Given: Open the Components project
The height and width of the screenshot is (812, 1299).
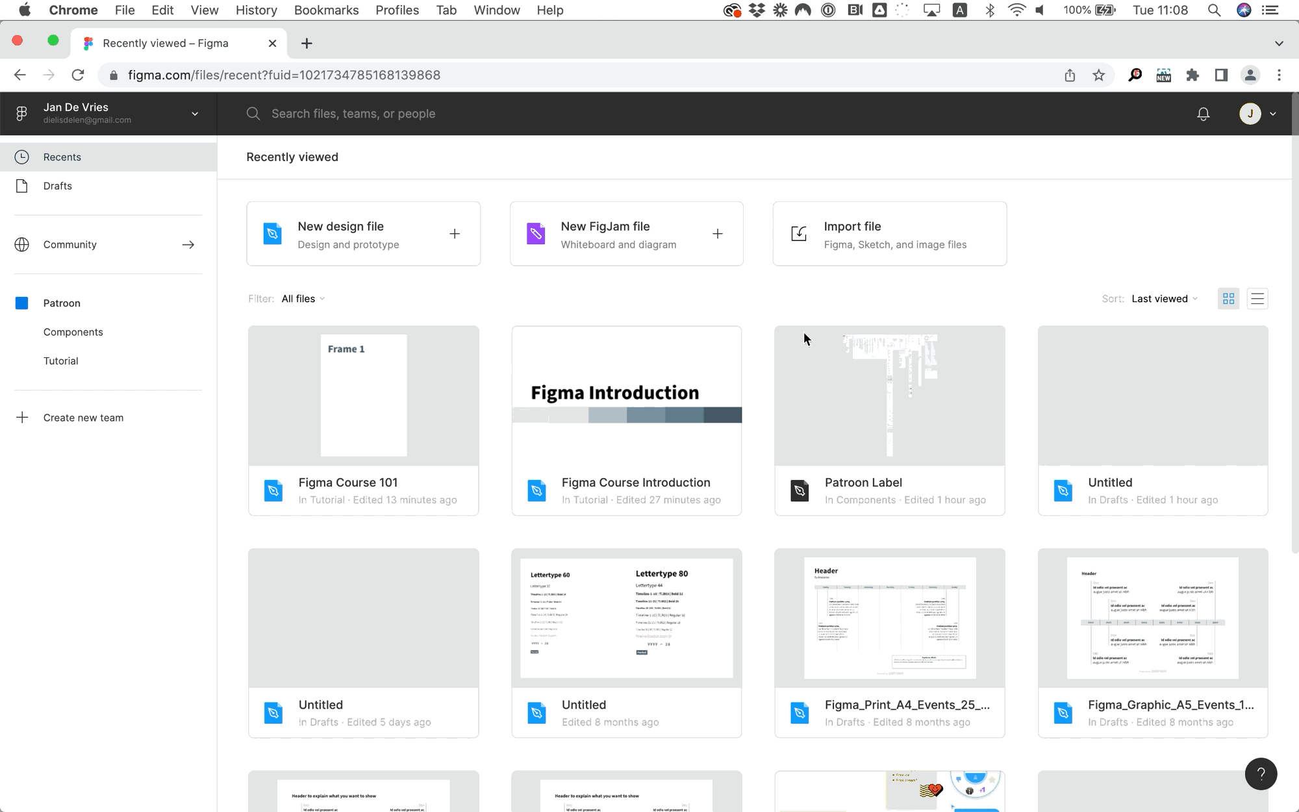Looking at the screenshot, I should click(x=73, y=332).
